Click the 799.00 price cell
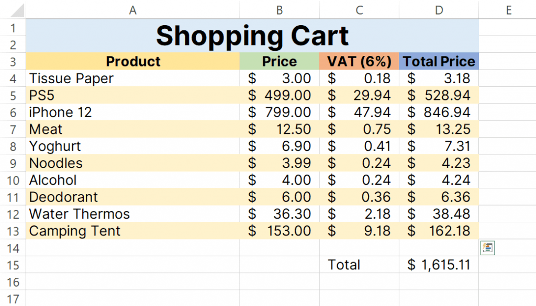This screenshot has width=536, height=306. [x=280, y=112]
